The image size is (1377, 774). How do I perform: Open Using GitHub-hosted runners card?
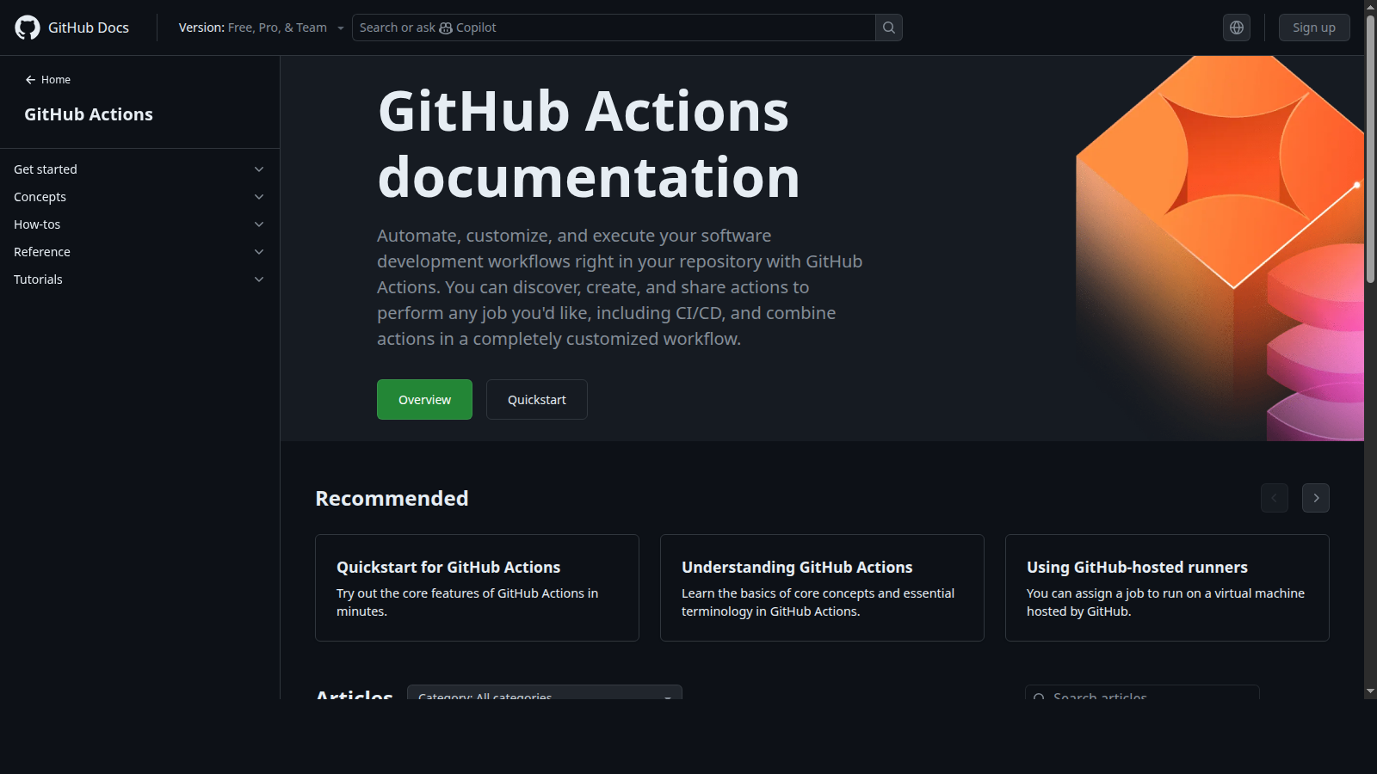click(1167, 587)
